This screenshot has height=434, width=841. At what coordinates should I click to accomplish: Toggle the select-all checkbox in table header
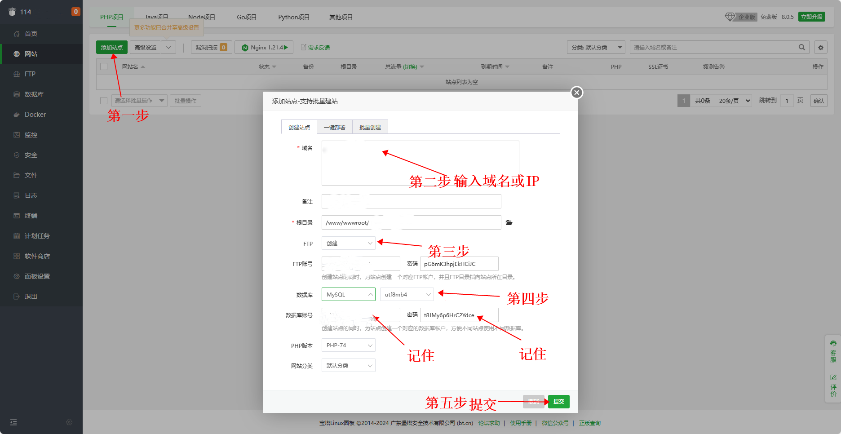pos(104,66)
